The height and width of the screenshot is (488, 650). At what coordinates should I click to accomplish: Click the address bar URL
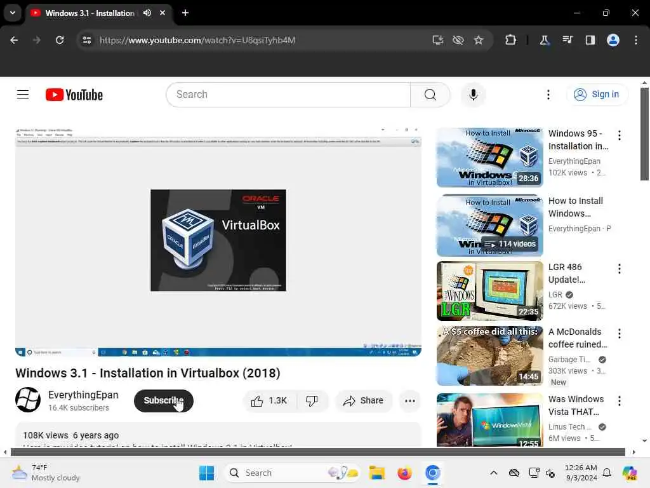click(x=197, y=40)
